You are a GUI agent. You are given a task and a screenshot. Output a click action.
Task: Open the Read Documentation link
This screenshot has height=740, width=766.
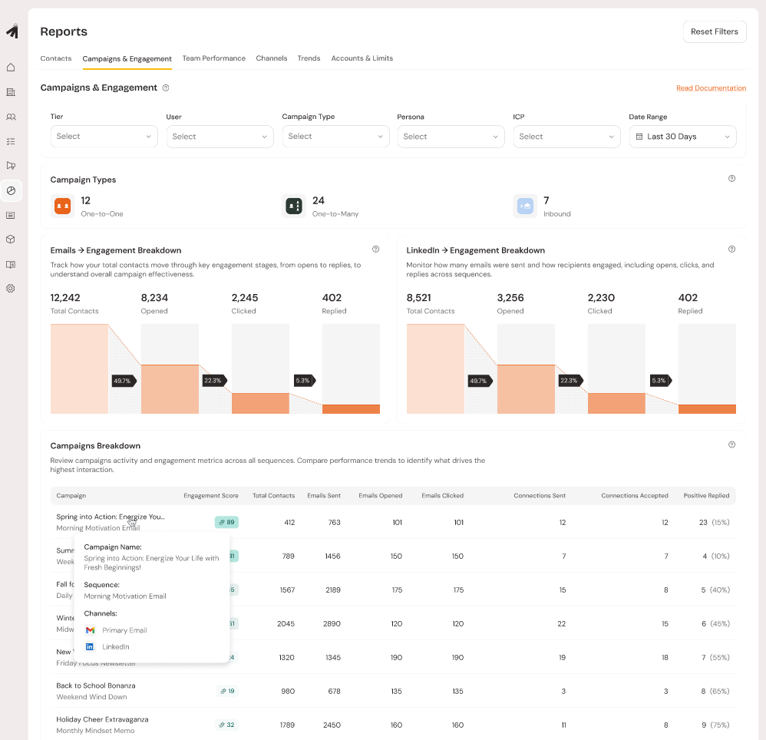(711, 88)
